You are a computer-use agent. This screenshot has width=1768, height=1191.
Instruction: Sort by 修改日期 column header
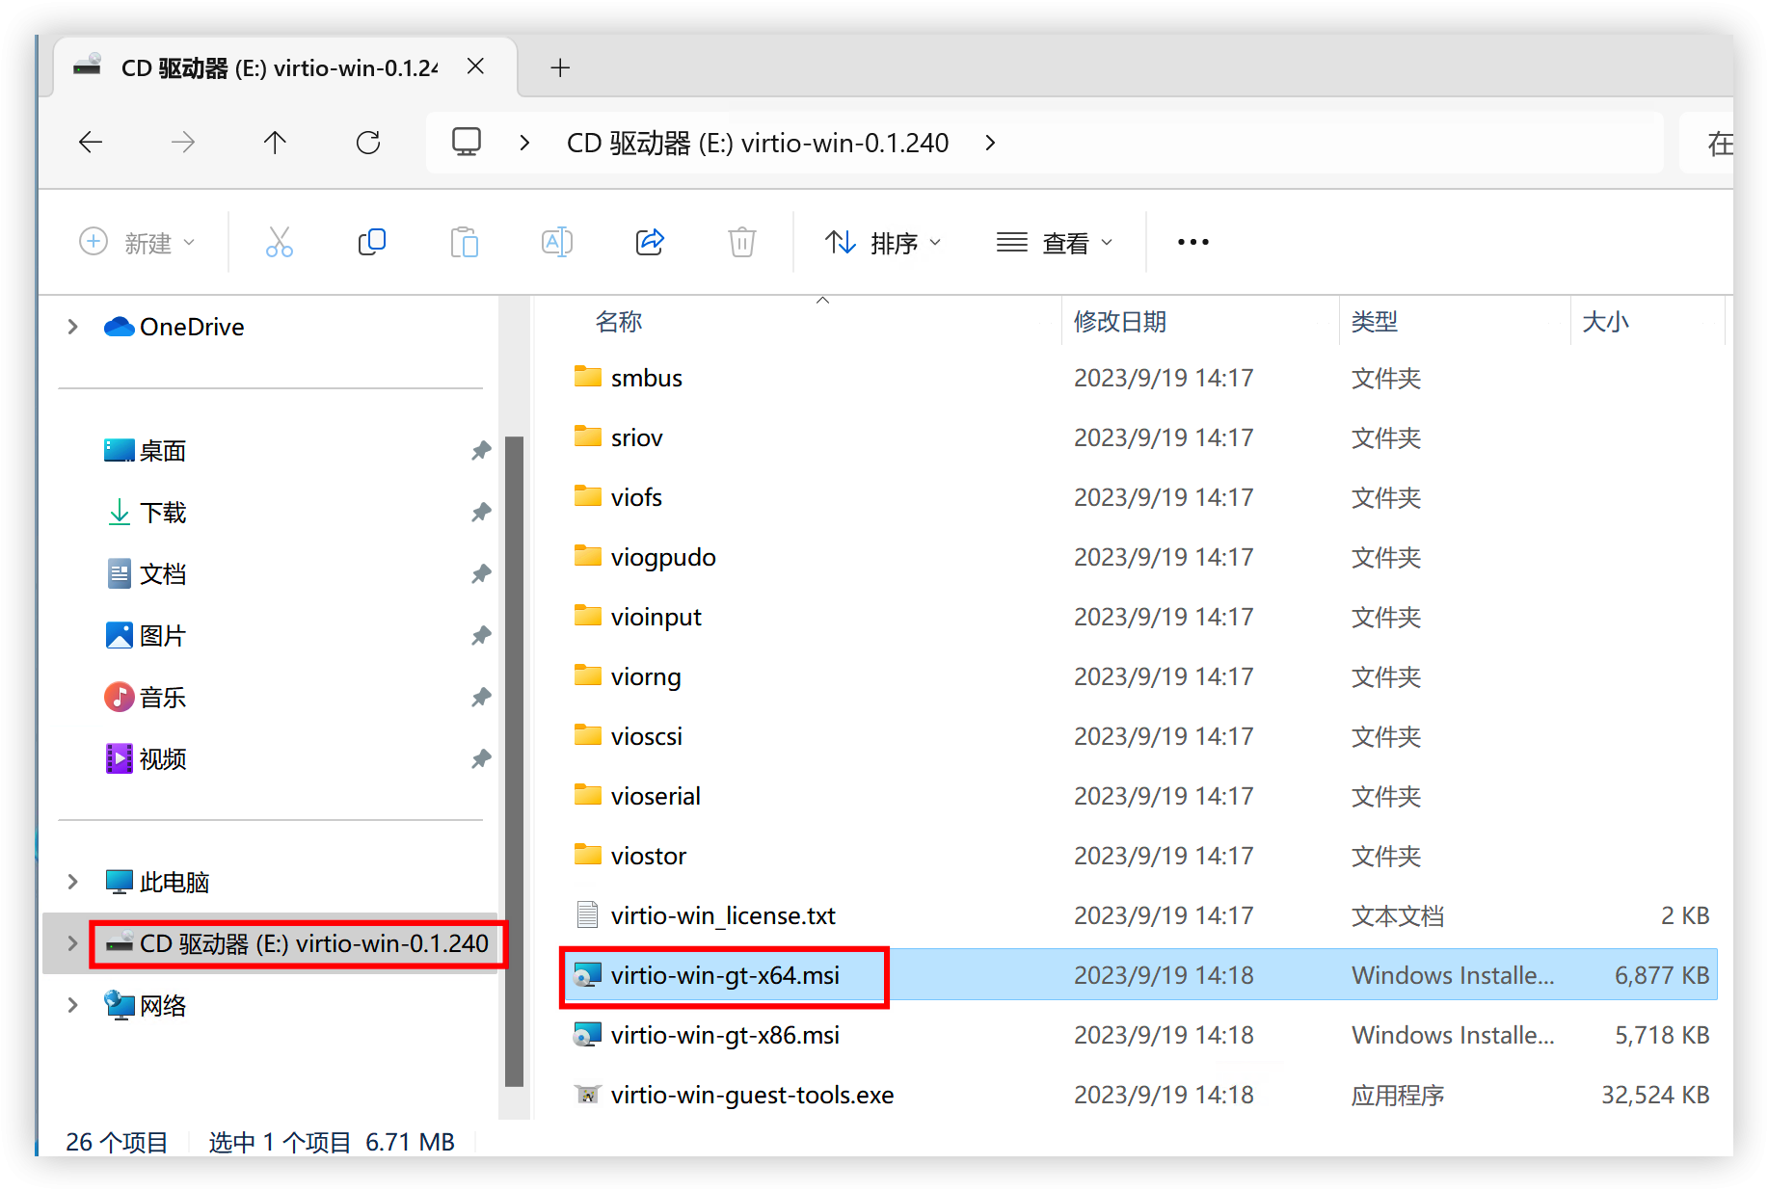coord(1119,322)
